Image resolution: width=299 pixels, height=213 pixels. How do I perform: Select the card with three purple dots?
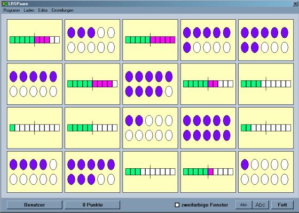pos(92,40)
